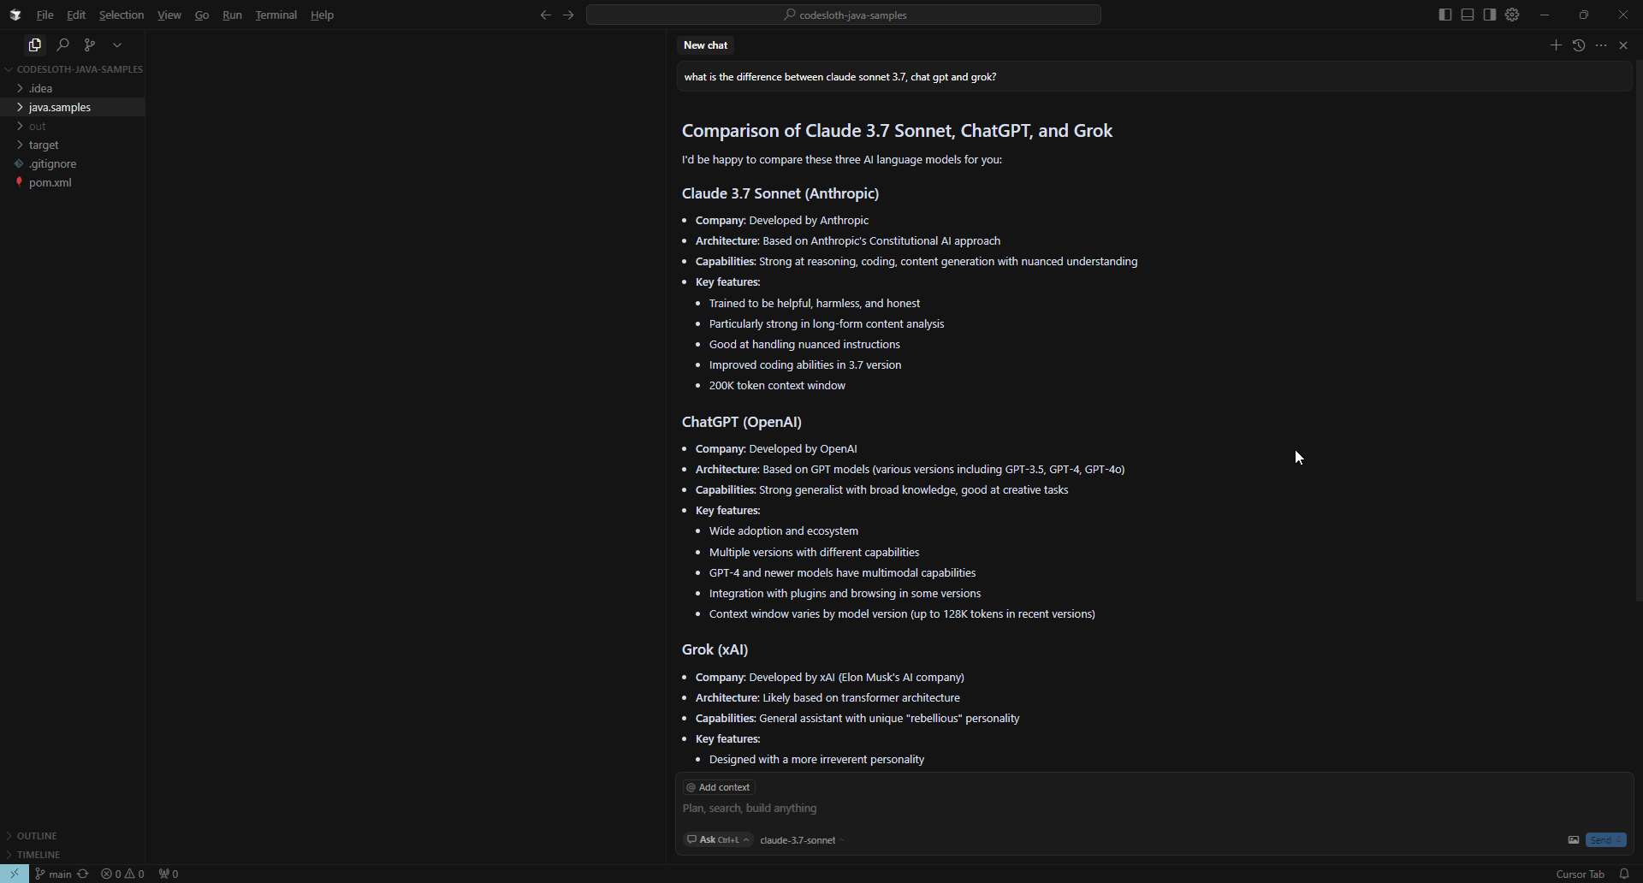1643x883 pixels.
Task: Open the Ask mode dropdown
Action: tap(719, 840)
